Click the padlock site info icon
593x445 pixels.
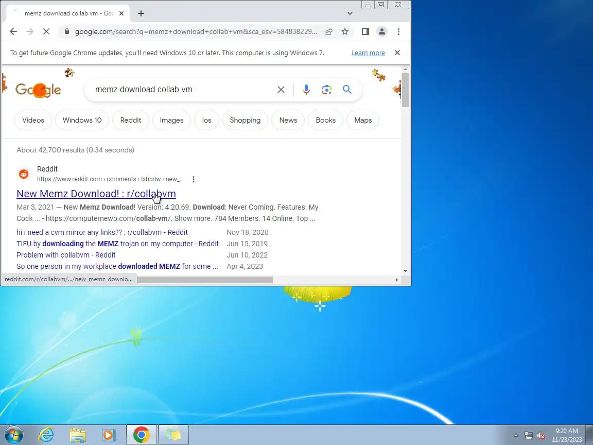[67, 31]
